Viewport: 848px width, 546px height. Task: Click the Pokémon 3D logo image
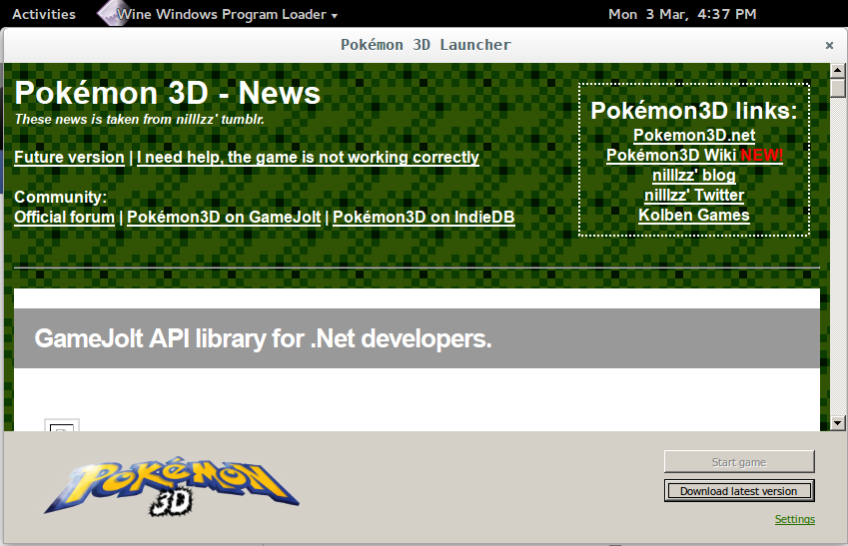(x=172, y=486)
